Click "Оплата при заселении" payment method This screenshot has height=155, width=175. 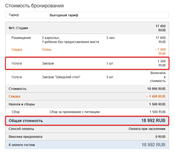(x=147, y=129)
